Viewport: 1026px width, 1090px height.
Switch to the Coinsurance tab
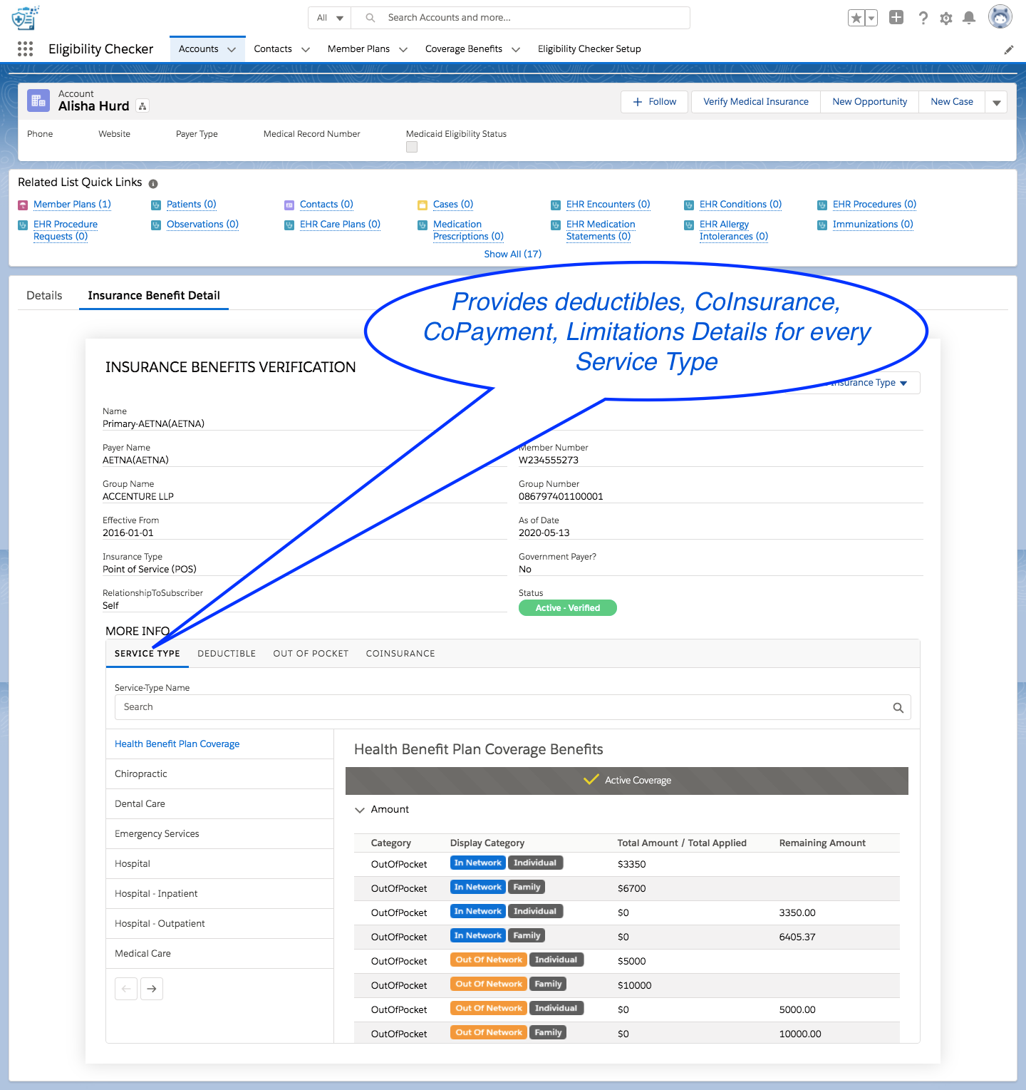tap(400, 654)
